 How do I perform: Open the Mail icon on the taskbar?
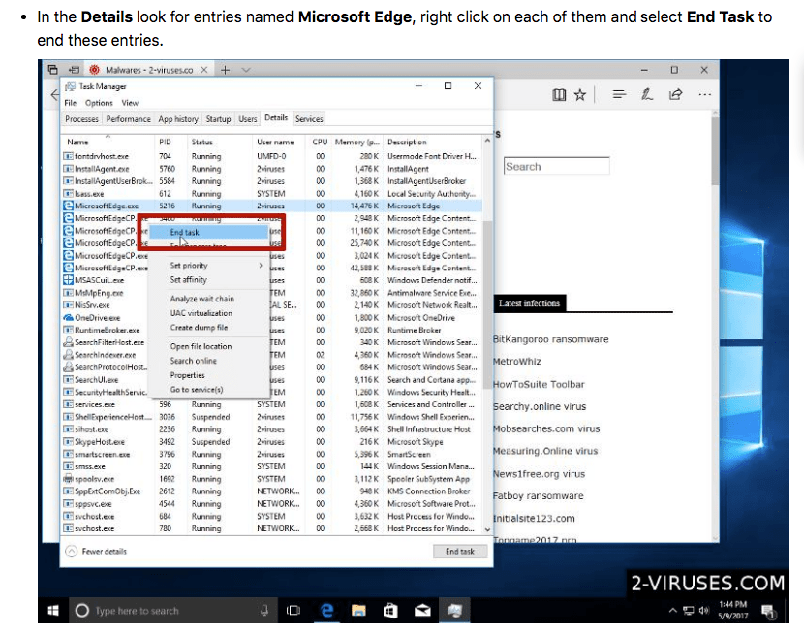[x=422, y=611]
